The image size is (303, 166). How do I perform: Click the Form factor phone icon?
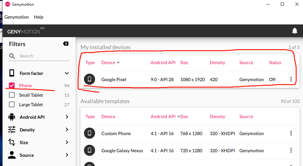(12, 73)
